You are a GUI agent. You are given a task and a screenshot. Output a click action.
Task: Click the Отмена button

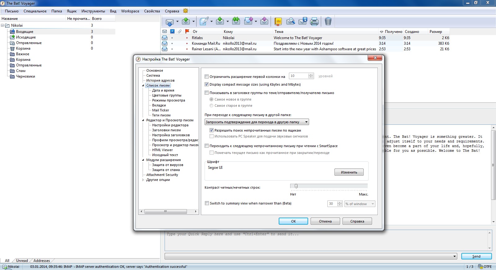[x=325, y=221]
